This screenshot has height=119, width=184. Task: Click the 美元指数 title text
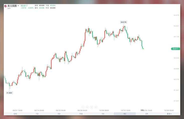pos(12,6)
